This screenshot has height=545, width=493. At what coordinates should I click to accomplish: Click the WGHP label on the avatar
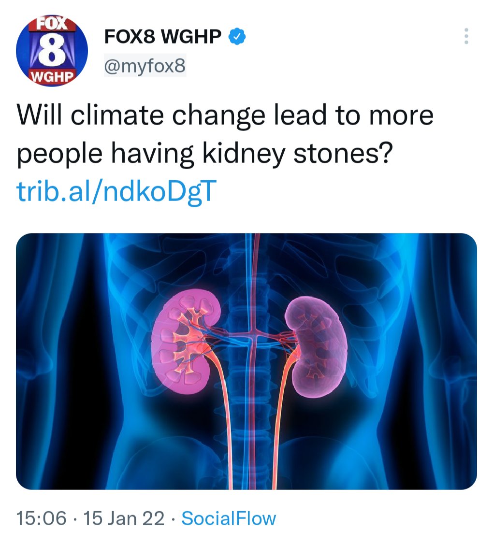tap(52, 77)
